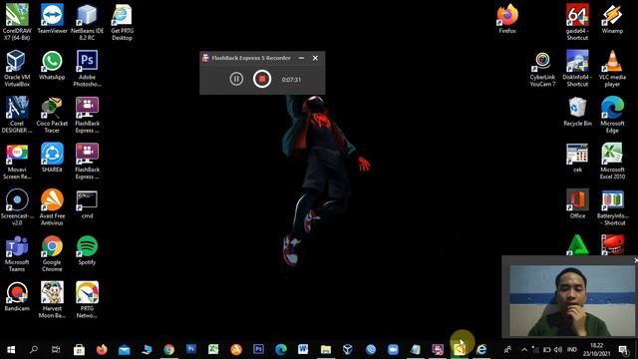Select the cek desktop file icon
This screenshot has height=359, width=638.
click(x=577, y=158)
